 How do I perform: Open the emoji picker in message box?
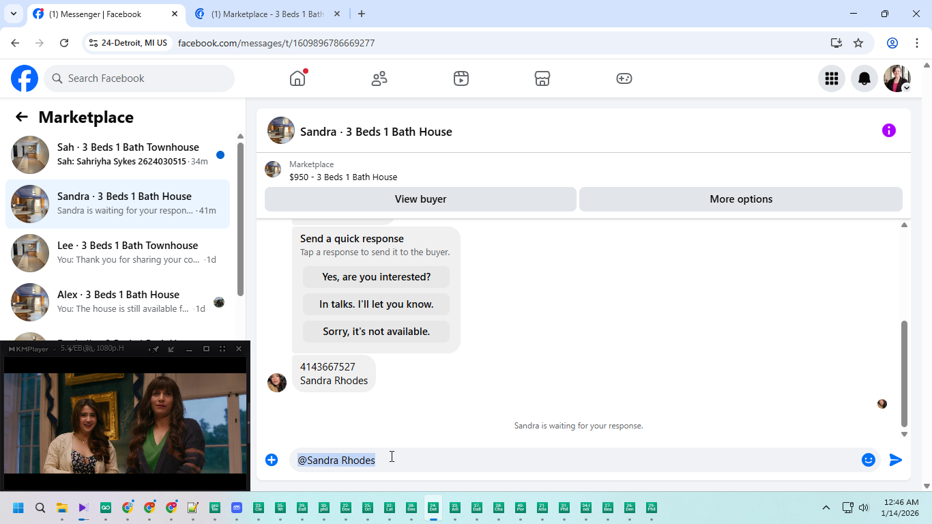click(869, 460)
